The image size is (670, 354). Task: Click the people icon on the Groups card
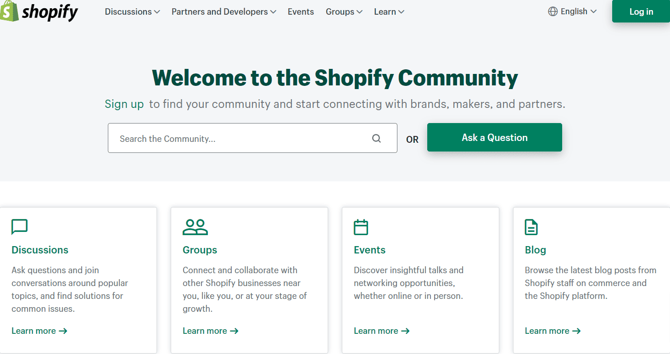195,227
